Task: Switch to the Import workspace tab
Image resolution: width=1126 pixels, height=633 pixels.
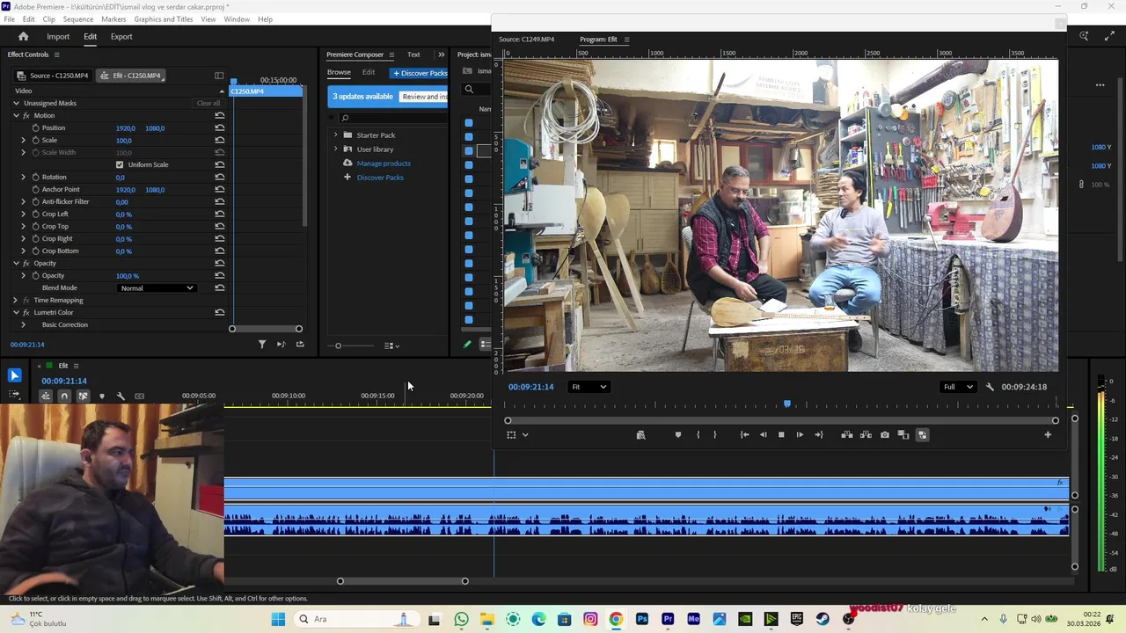Action: pos(58,36)
